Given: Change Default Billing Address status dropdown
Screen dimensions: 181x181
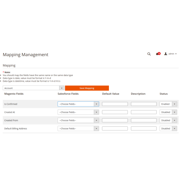Looking at the screenshot, I should pos(168,129).
